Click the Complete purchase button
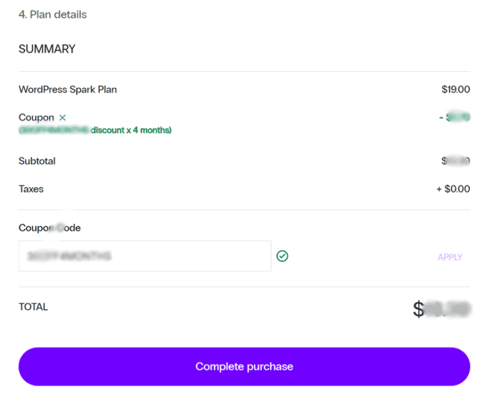The height and width of the screenshot is (399, 493). click(x=245, y=366)
